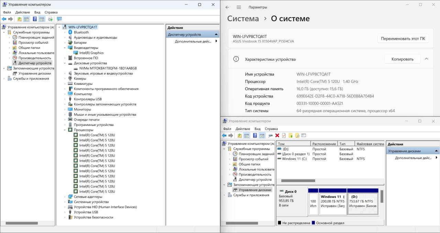Open the Файл menu in the Device Manager window

7,12
